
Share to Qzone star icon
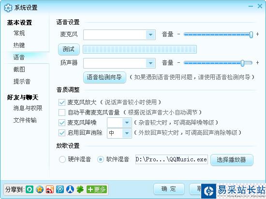pos(40,189)
